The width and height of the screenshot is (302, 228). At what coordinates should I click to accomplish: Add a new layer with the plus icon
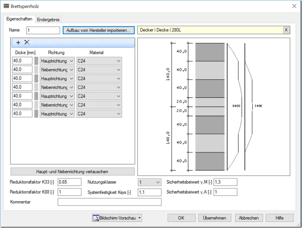point(18,42)
